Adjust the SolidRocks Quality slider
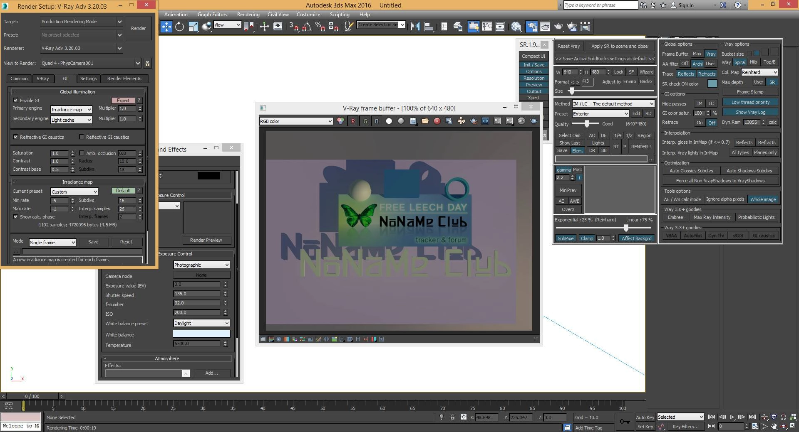Viewport: 799px width, 432px height. (587, 124)
